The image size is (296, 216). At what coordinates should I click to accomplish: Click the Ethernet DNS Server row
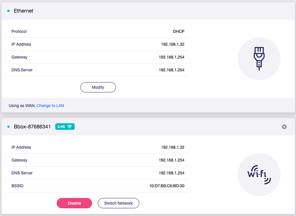(98, 70)
